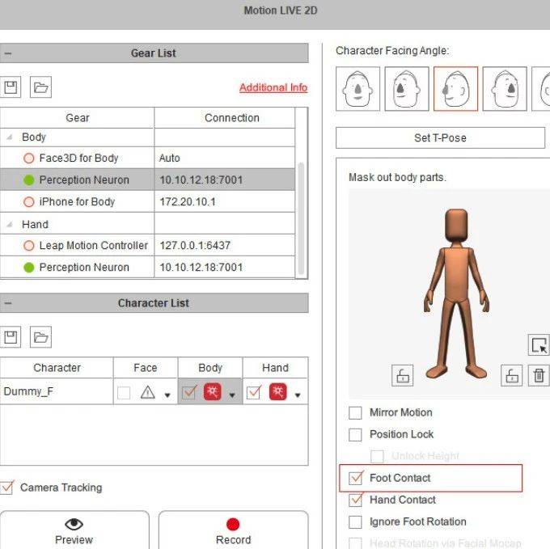The width and height of the screenshot is (550, 549).
Task: Open the dropdown arrow in Body column
Action: click(232, 395)
